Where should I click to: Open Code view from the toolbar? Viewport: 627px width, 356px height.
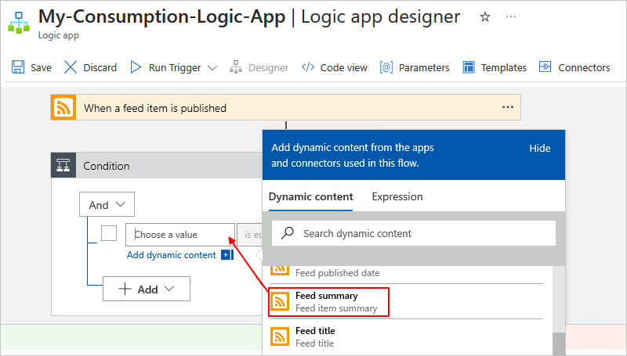pos(335,68)
